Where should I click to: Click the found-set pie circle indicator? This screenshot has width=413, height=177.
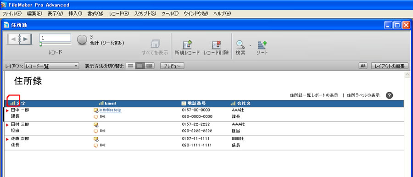[x=82, y=39]
